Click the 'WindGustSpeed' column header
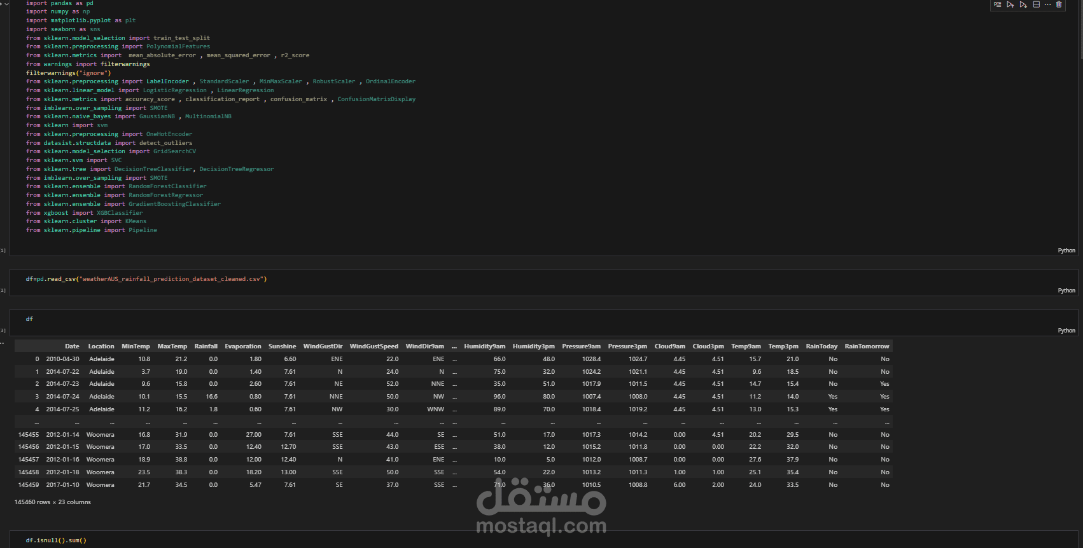Image resolution: width=1083 pixels, height=548 pixels. tap(374, 346)
